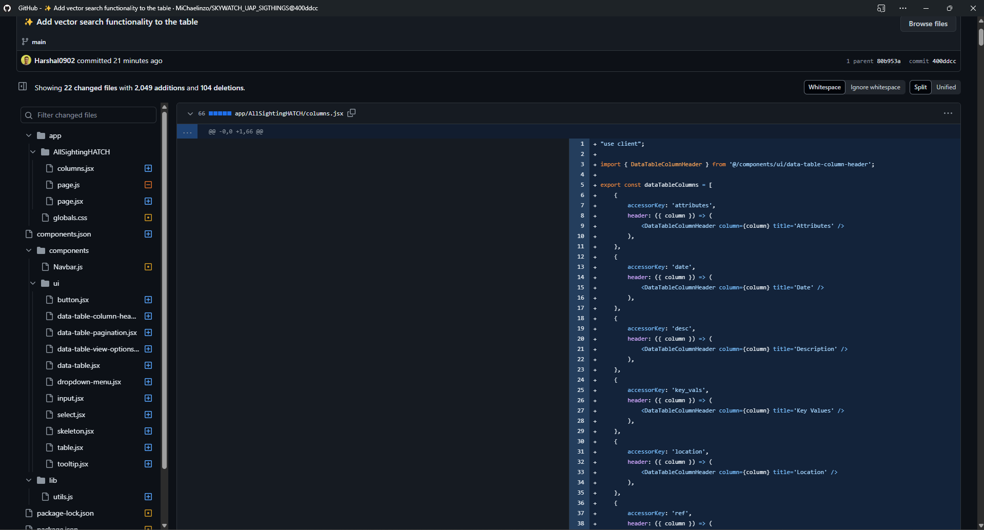This screenshot has height=530, width=984.
Task: Select the Whitespace diff option
Action: 824,87
